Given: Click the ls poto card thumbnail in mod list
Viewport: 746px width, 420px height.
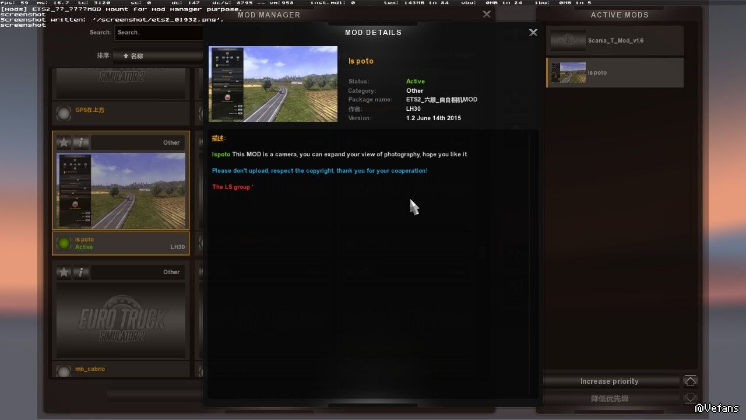Looking at the screenshot, I should [x=121, y=191].
